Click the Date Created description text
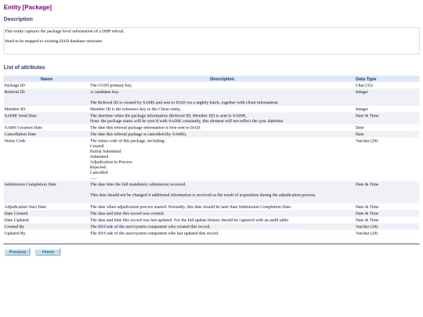 click(x=127, y=213)
